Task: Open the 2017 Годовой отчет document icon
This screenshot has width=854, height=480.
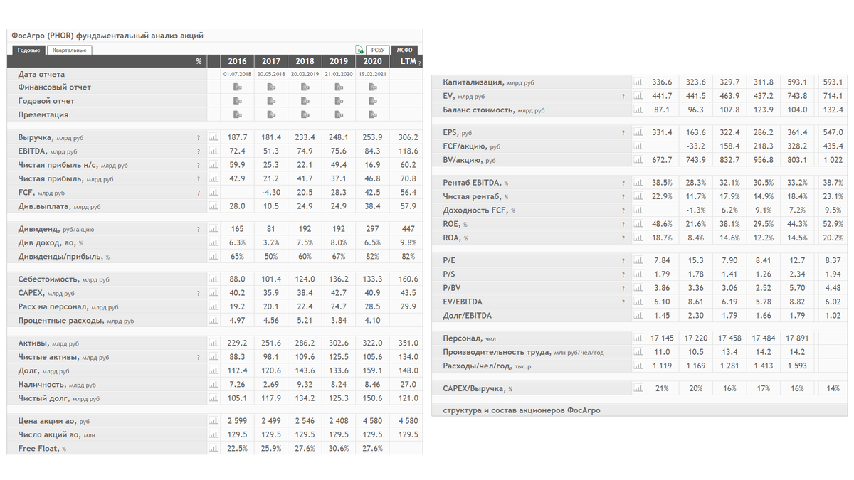Action: pyautogui.click(x=271, y=101)
